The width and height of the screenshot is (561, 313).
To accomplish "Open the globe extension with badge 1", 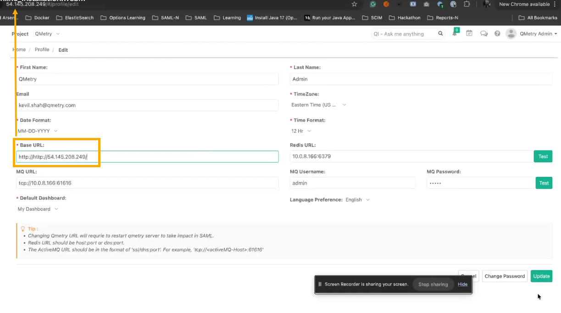I will [440, 5].
